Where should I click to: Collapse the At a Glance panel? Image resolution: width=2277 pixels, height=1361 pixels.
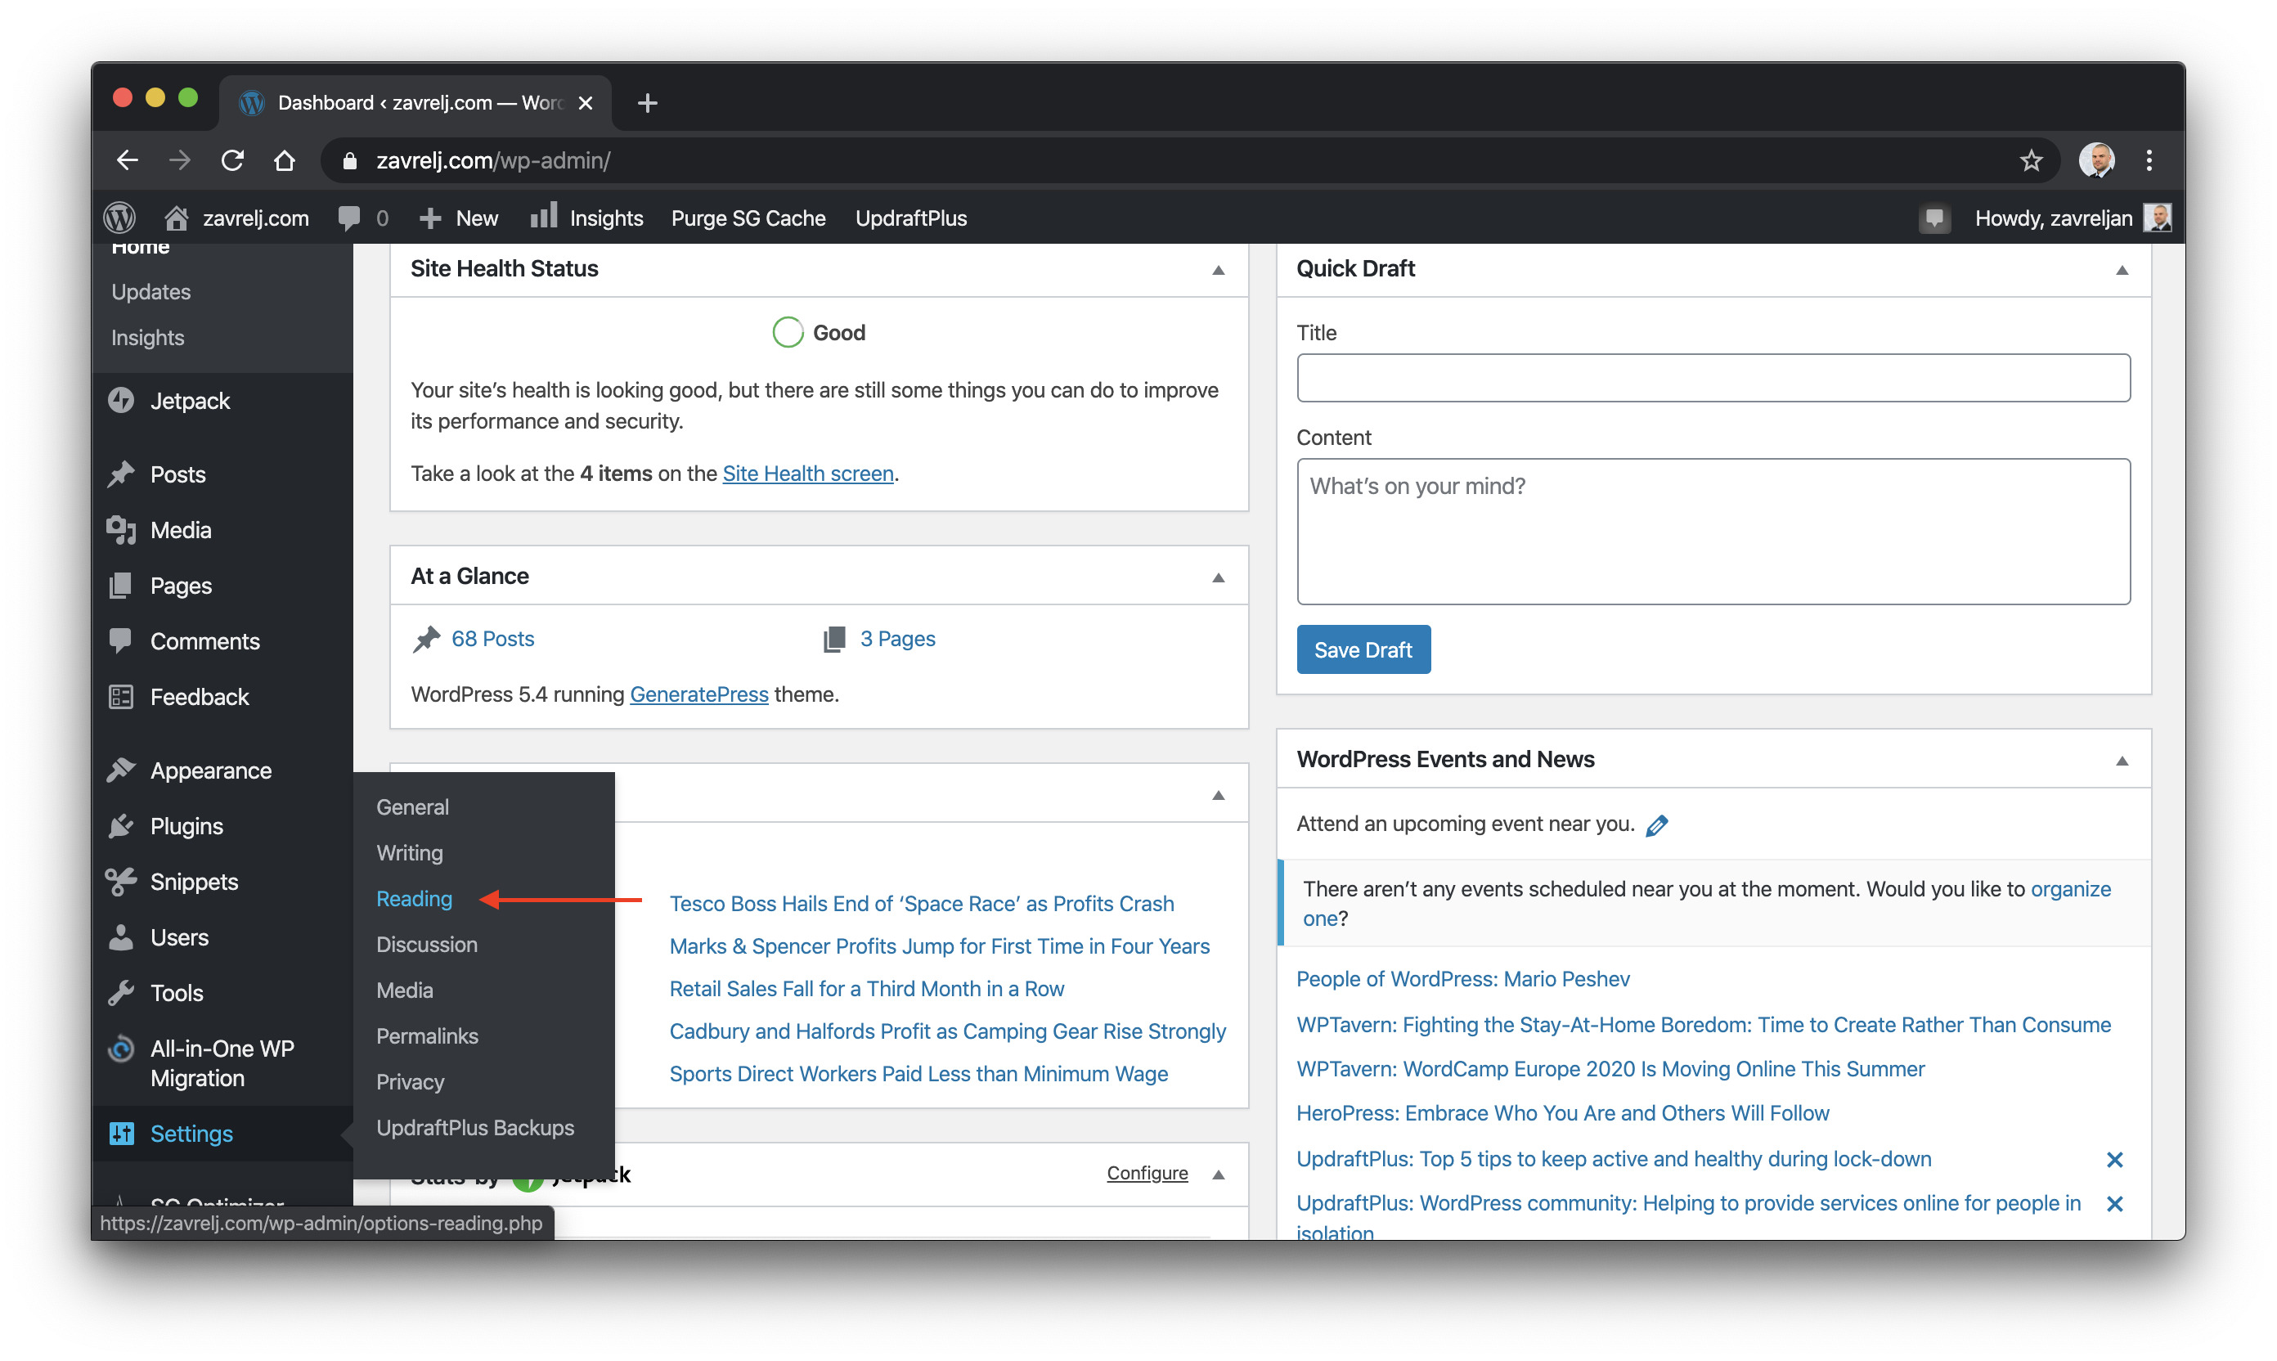(1218, 577)
